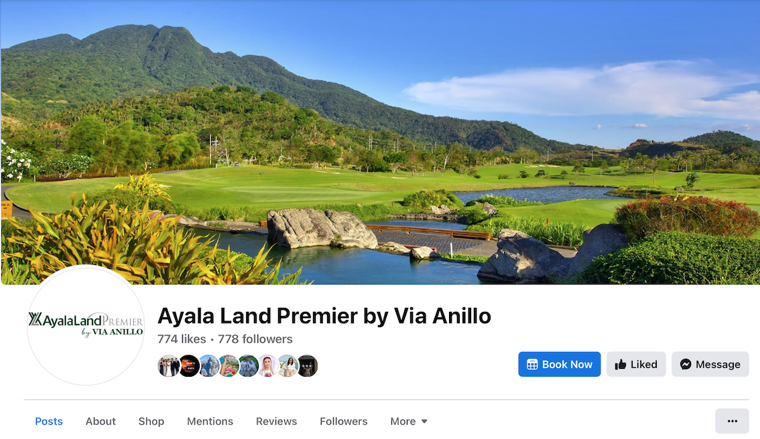Click the bride follower avatar
Image resolution: width=760 pixels, height=439 pixels.
click(267, 366)
